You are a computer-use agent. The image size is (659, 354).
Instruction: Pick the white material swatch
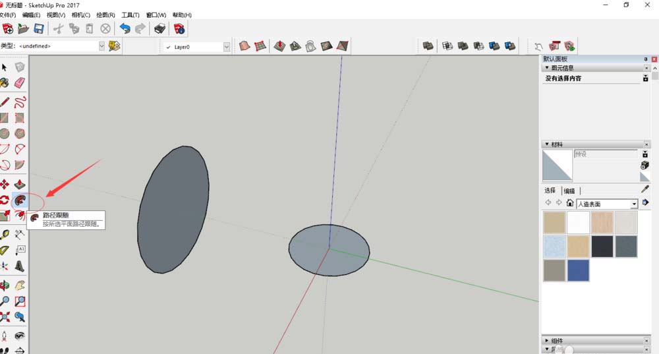pos(578,222)
